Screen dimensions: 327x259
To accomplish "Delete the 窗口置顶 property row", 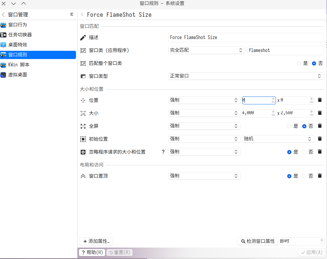I will (x=320, y=176).
